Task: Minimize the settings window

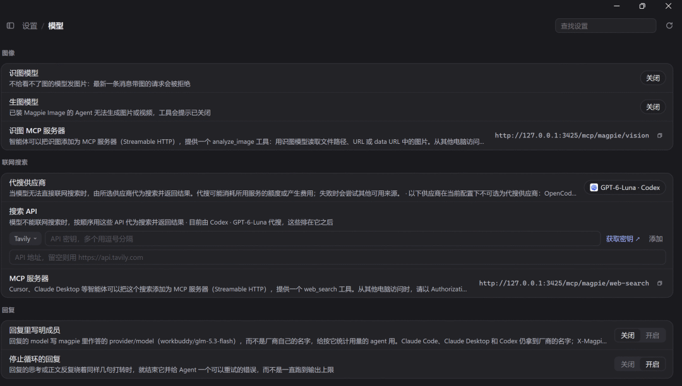Action: click(x=617, y=6)
